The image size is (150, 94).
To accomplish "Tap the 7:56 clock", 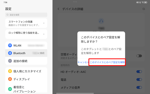I will tap(5, 3).
